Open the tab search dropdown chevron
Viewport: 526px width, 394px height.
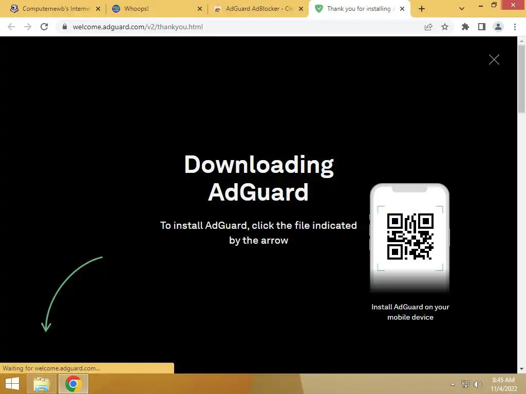(462, 9)
